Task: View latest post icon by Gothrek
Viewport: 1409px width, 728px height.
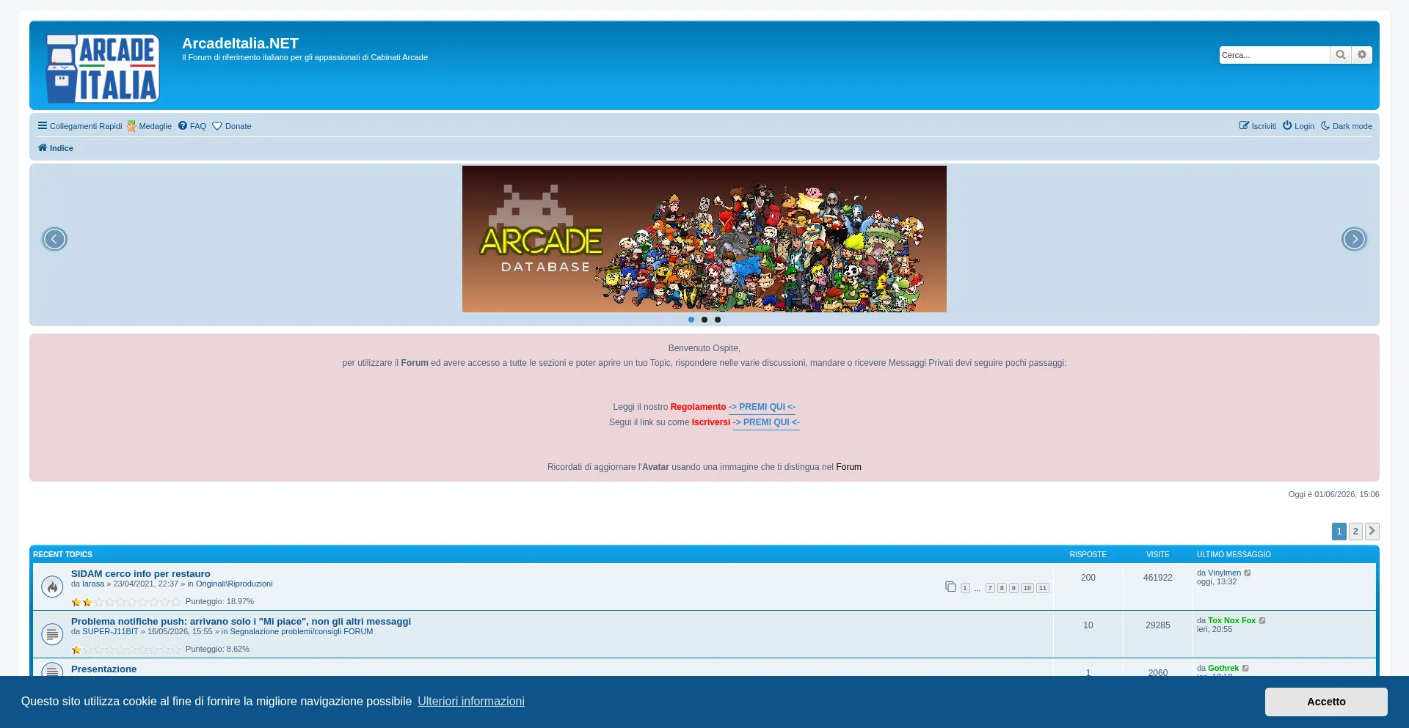Action: 1245,669
